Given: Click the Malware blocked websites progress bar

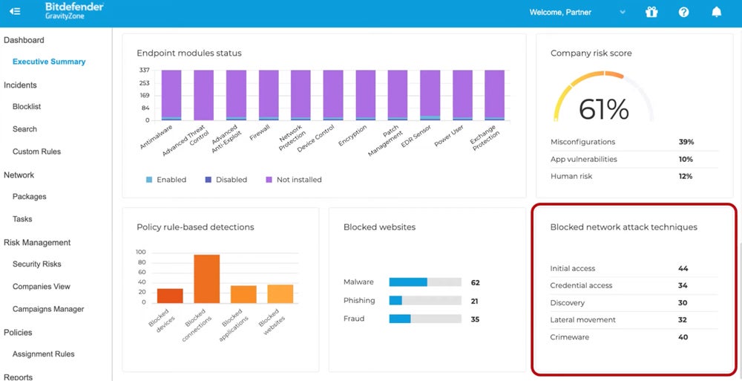Looking at the screenshot, I should (x=425, y=282).
